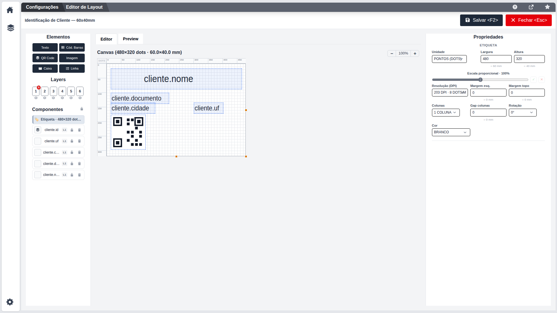The height and width of the screenshot is (313, 557).
Task: Click the favorite star icon
Action: 547,7
